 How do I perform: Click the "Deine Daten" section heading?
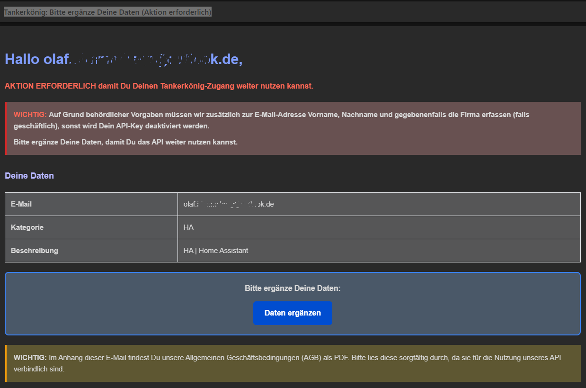point(29,176)
